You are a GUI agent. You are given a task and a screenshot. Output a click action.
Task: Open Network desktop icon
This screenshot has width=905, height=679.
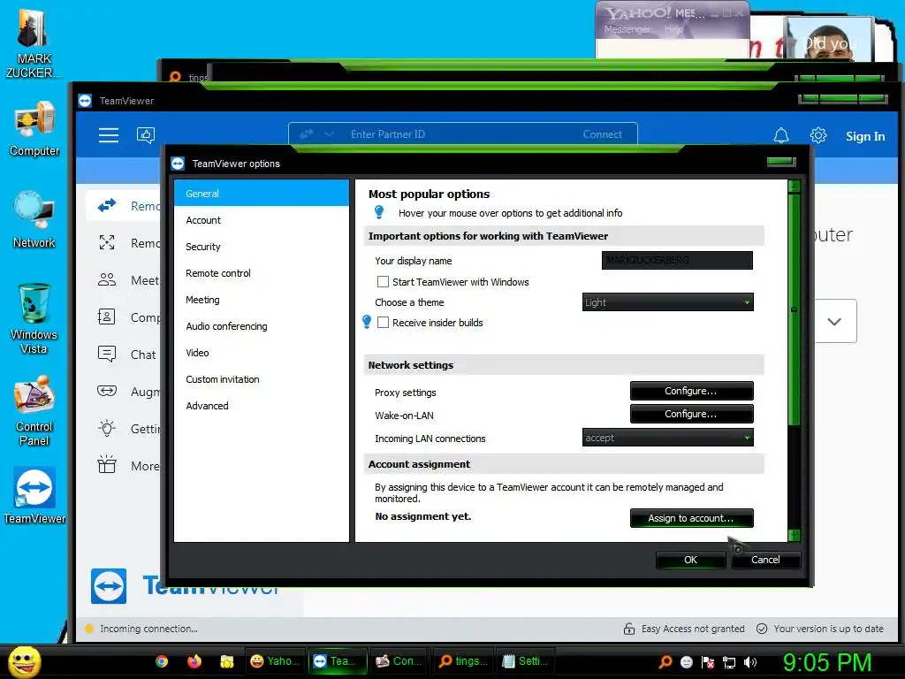coord(34,219)
